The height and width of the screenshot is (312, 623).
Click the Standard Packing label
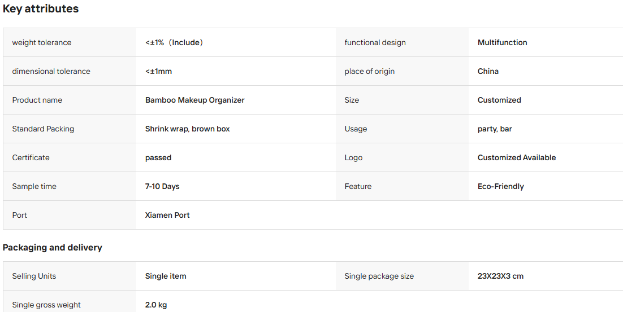click(43, 129)
